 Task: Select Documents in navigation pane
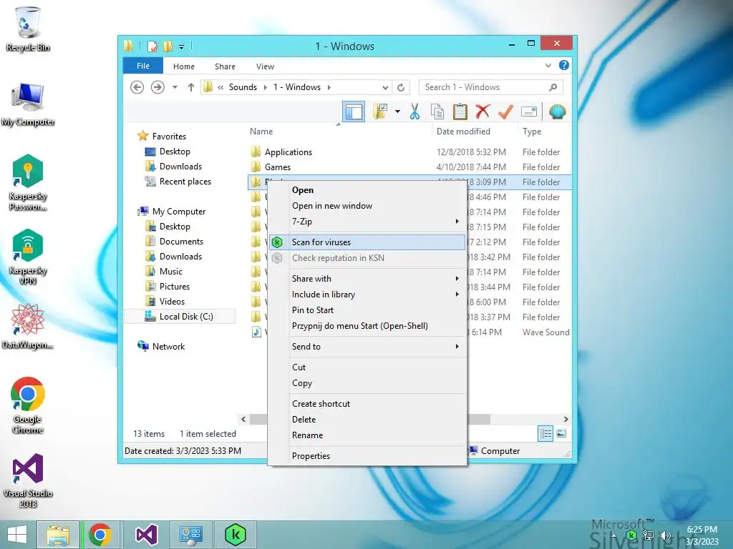click(181, 242)
